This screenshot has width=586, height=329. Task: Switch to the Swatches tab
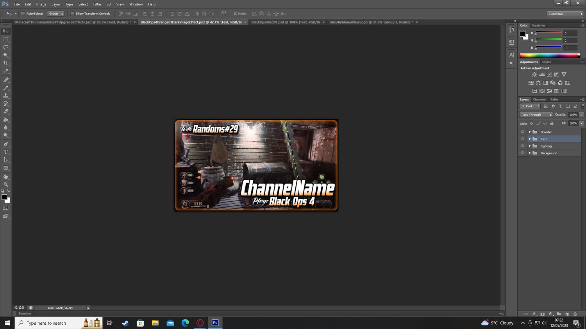[x=538, y=25]
